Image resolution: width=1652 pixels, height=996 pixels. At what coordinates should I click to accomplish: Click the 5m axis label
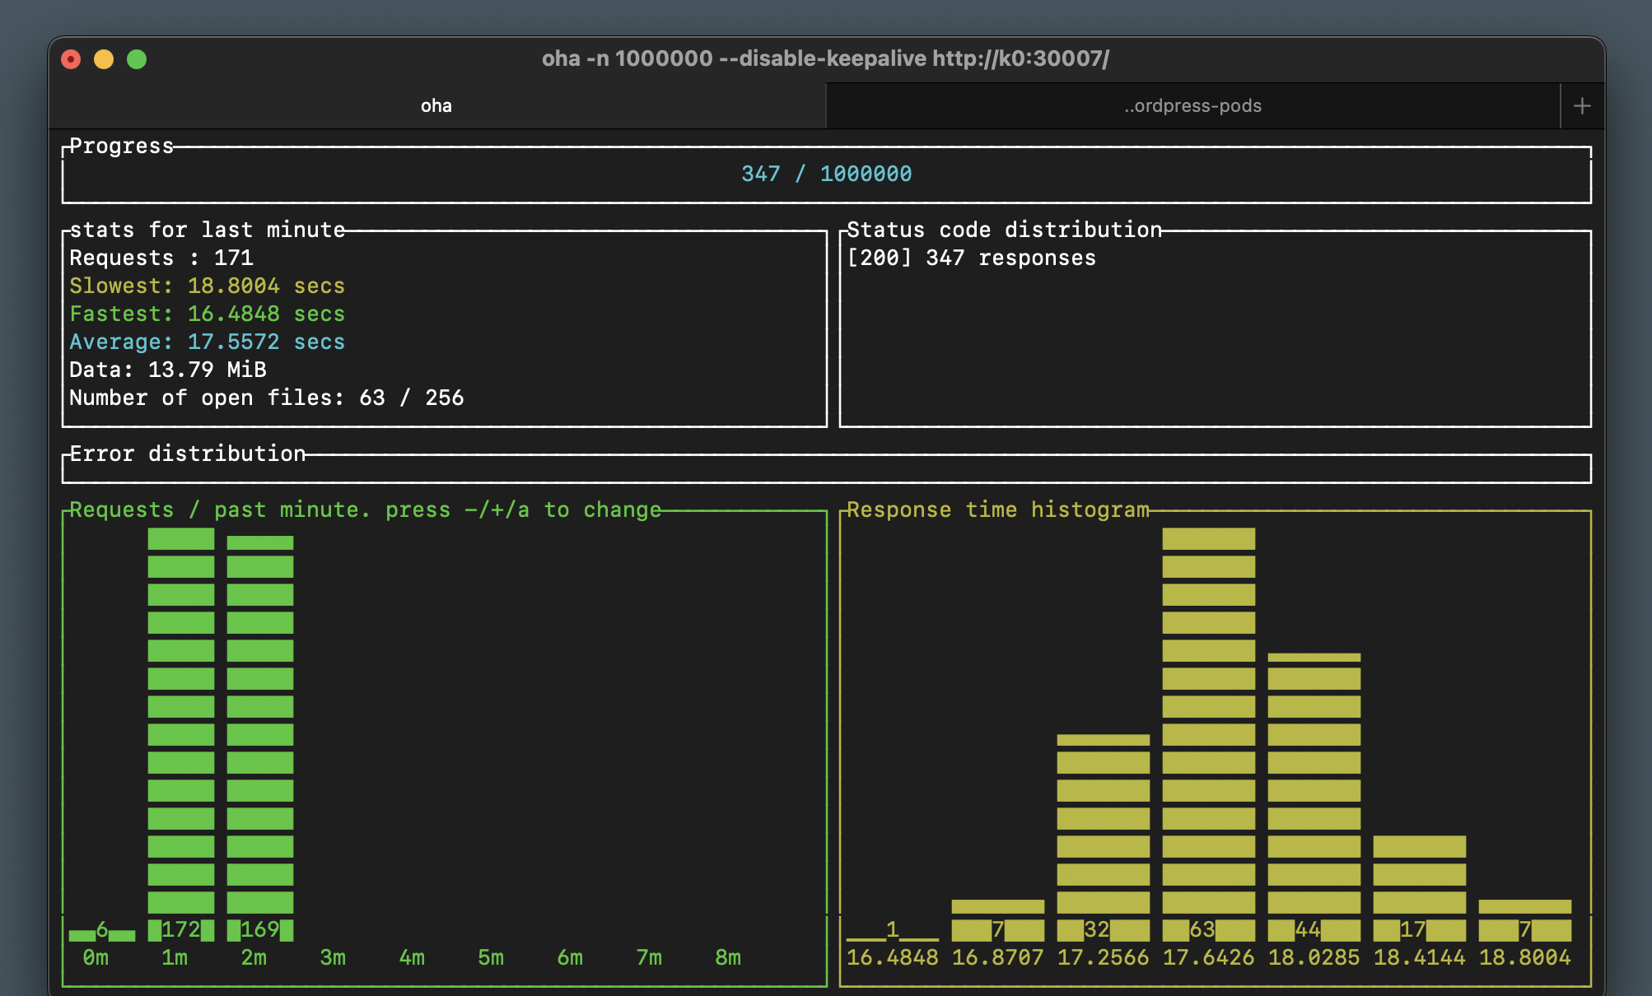[x=491, y=957]
